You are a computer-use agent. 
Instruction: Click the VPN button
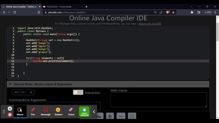click(208, 12)
